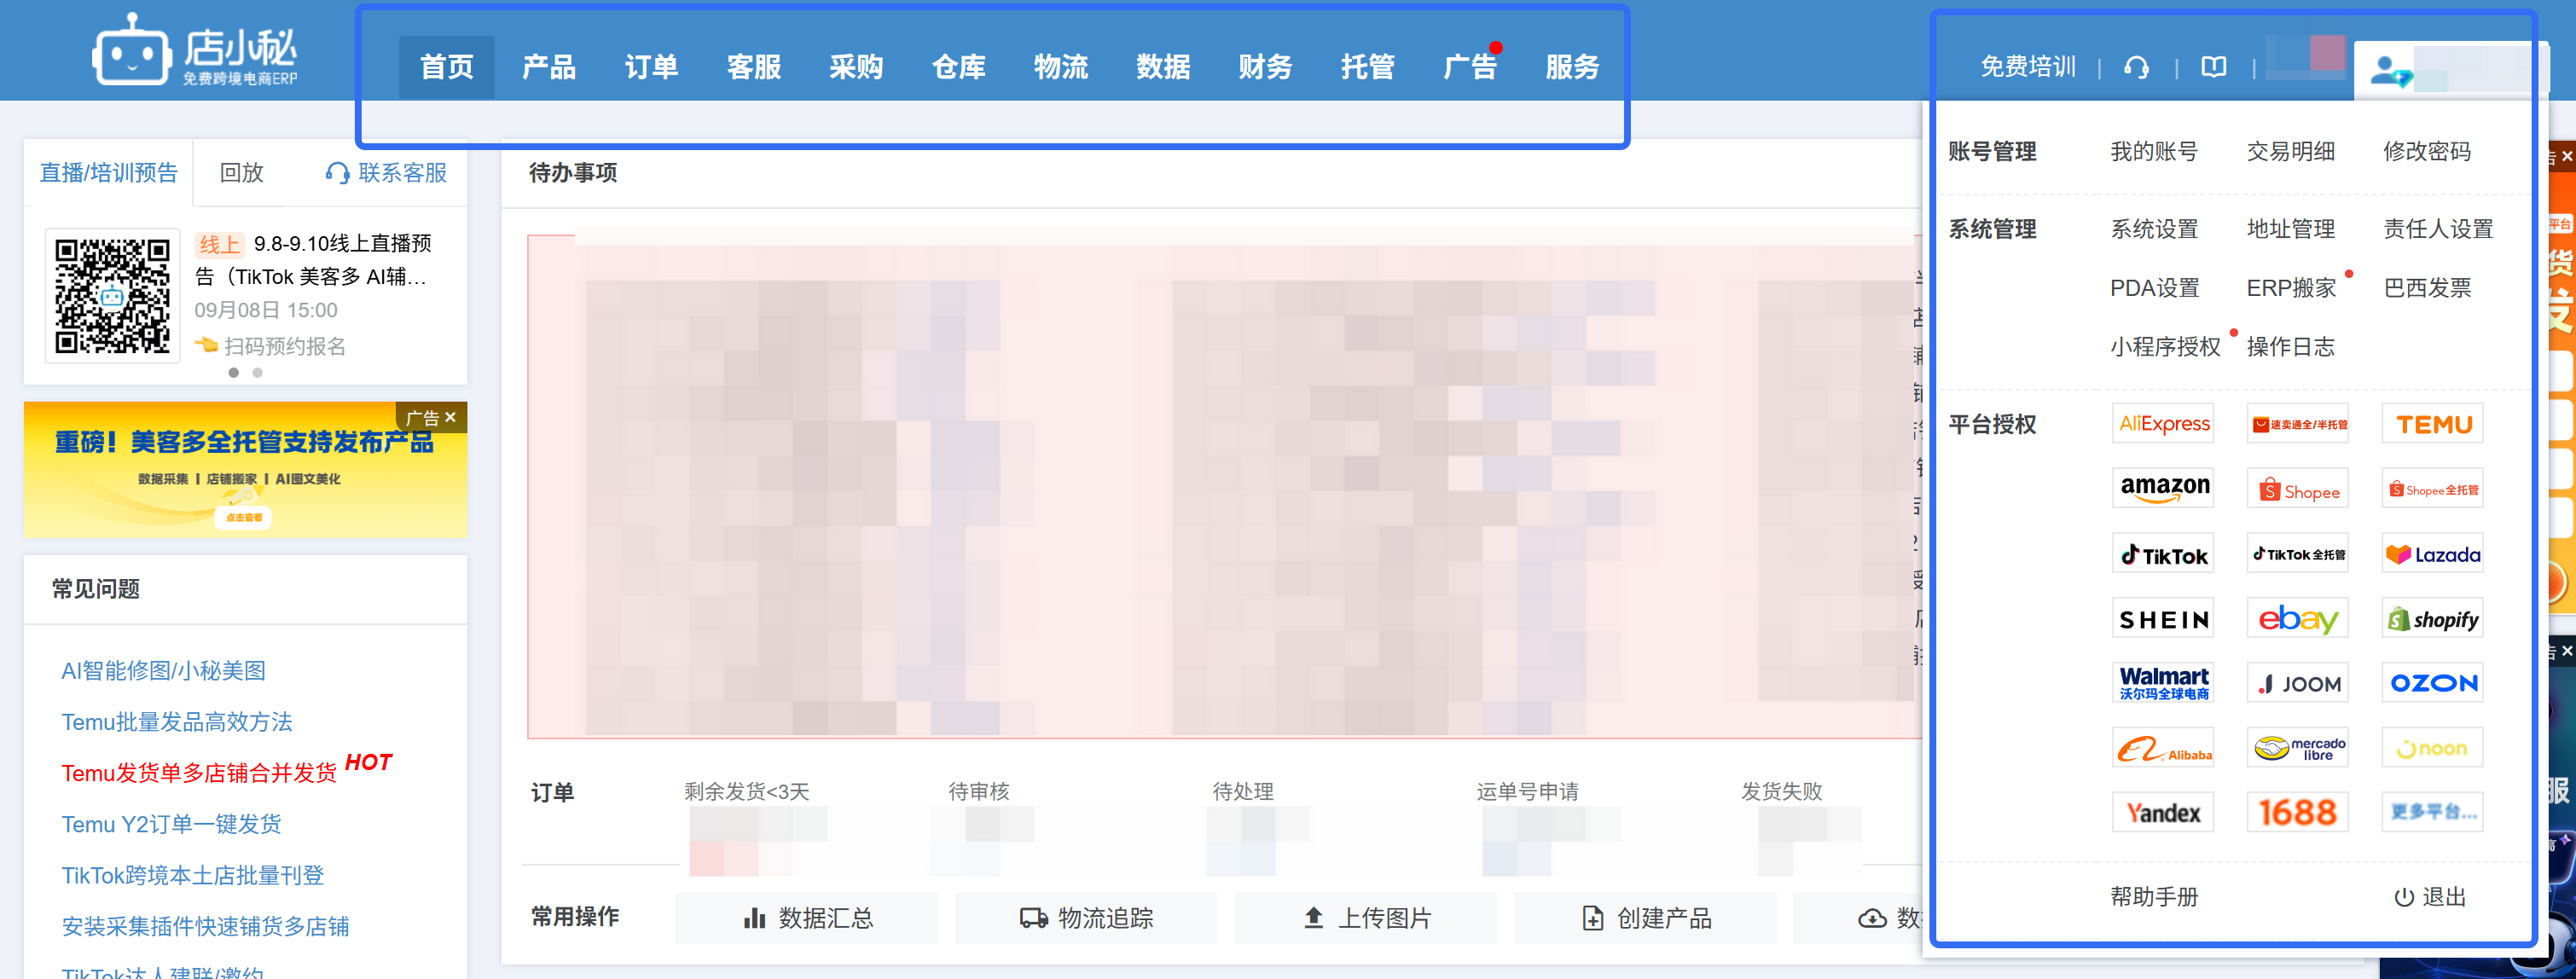The image size is (2576, 979).
Task: Open the 服务 menu
Action: [x=1572, y=67]
